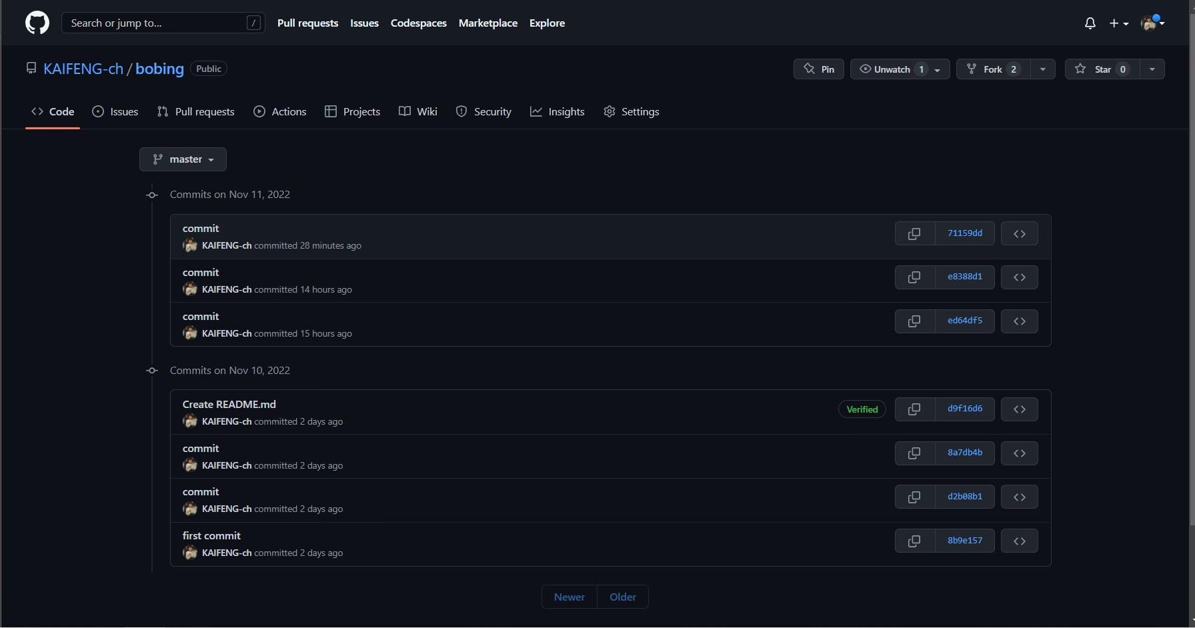Open the Create README.md commit title
This screenshot has width=1195, height=628.
[x=229, y=404]
